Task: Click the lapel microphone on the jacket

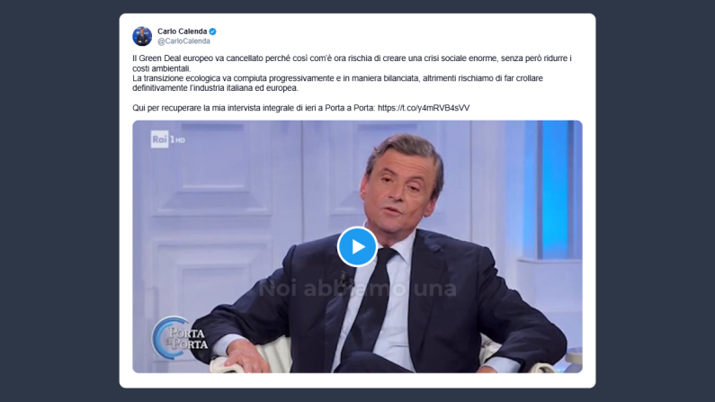Action: click(x=343, y=276)
